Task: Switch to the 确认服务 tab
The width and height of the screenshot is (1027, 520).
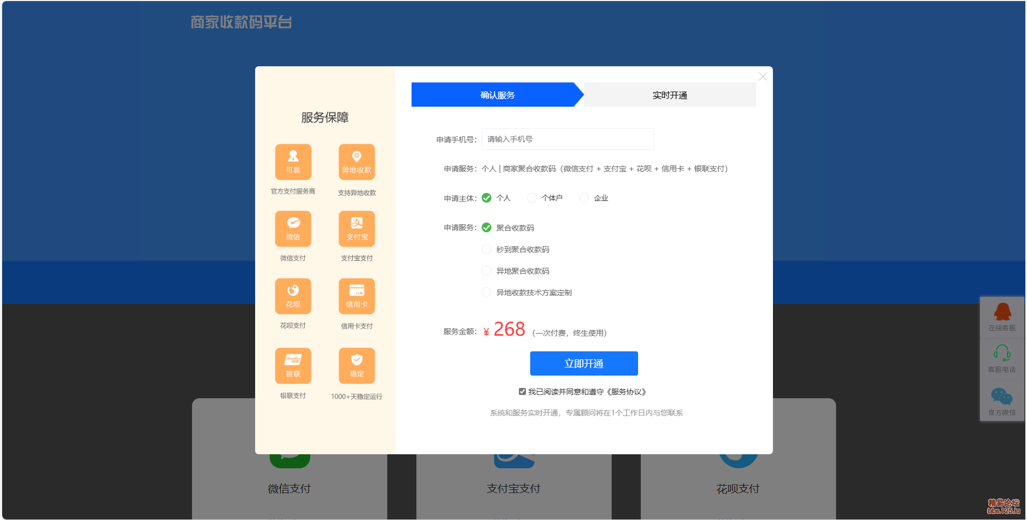Action: pyautogui.click(x=497, y=94)
